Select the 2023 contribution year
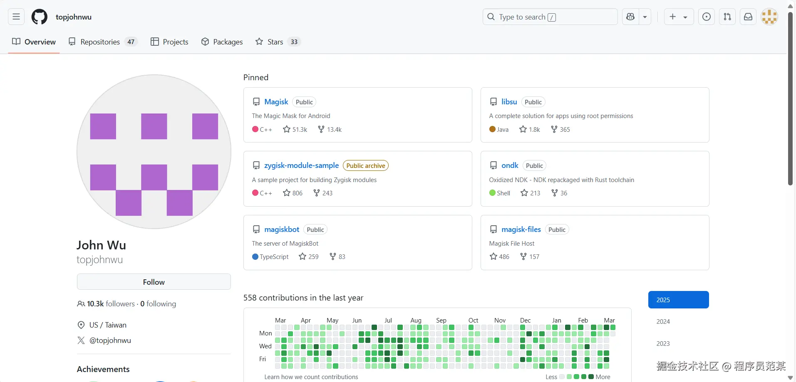 (663, 344)
